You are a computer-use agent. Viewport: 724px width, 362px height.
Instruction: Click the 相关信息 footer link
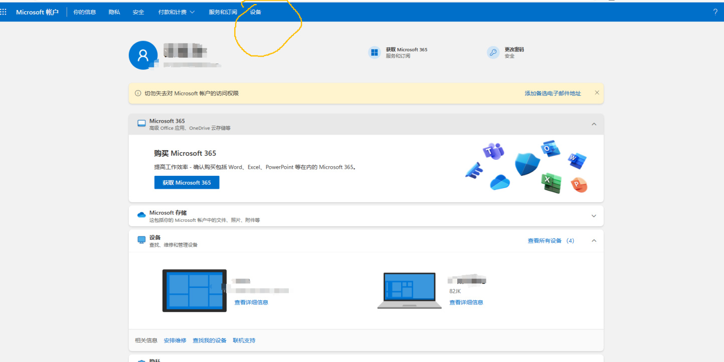(146, 340)
